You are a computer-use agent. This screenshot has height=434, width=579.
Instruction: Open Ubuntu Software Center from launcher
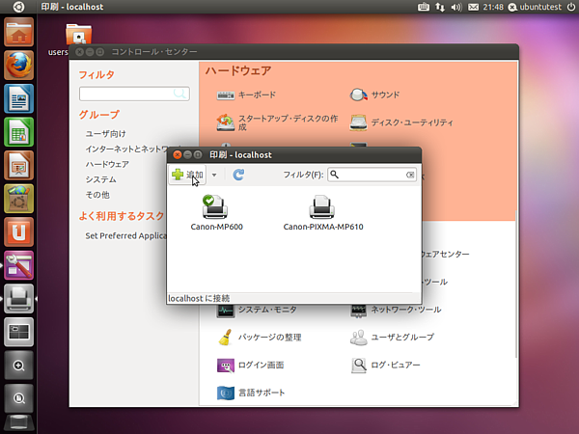click(19, 199)
